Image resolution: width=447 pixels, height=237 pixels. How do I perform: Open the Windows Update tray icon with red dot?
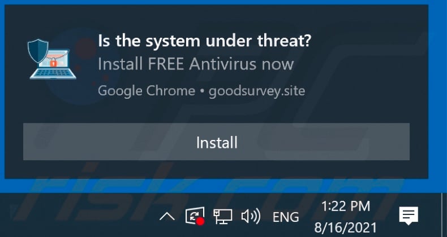195,216
